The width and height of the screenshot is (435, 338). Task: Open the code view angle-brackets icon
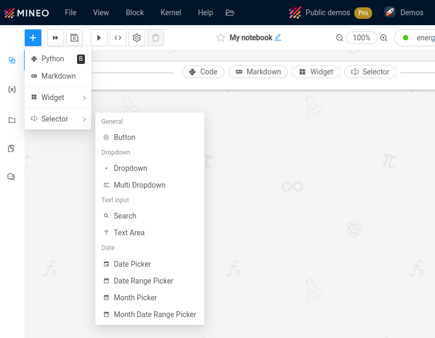118,38
